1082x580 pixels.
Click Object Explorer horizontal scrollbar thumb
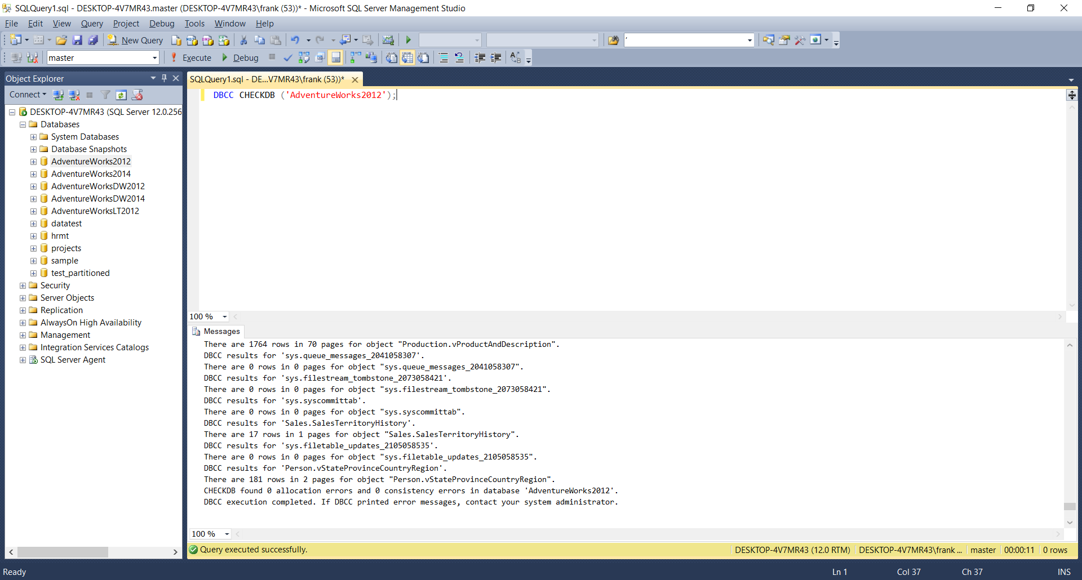point(62,552)
